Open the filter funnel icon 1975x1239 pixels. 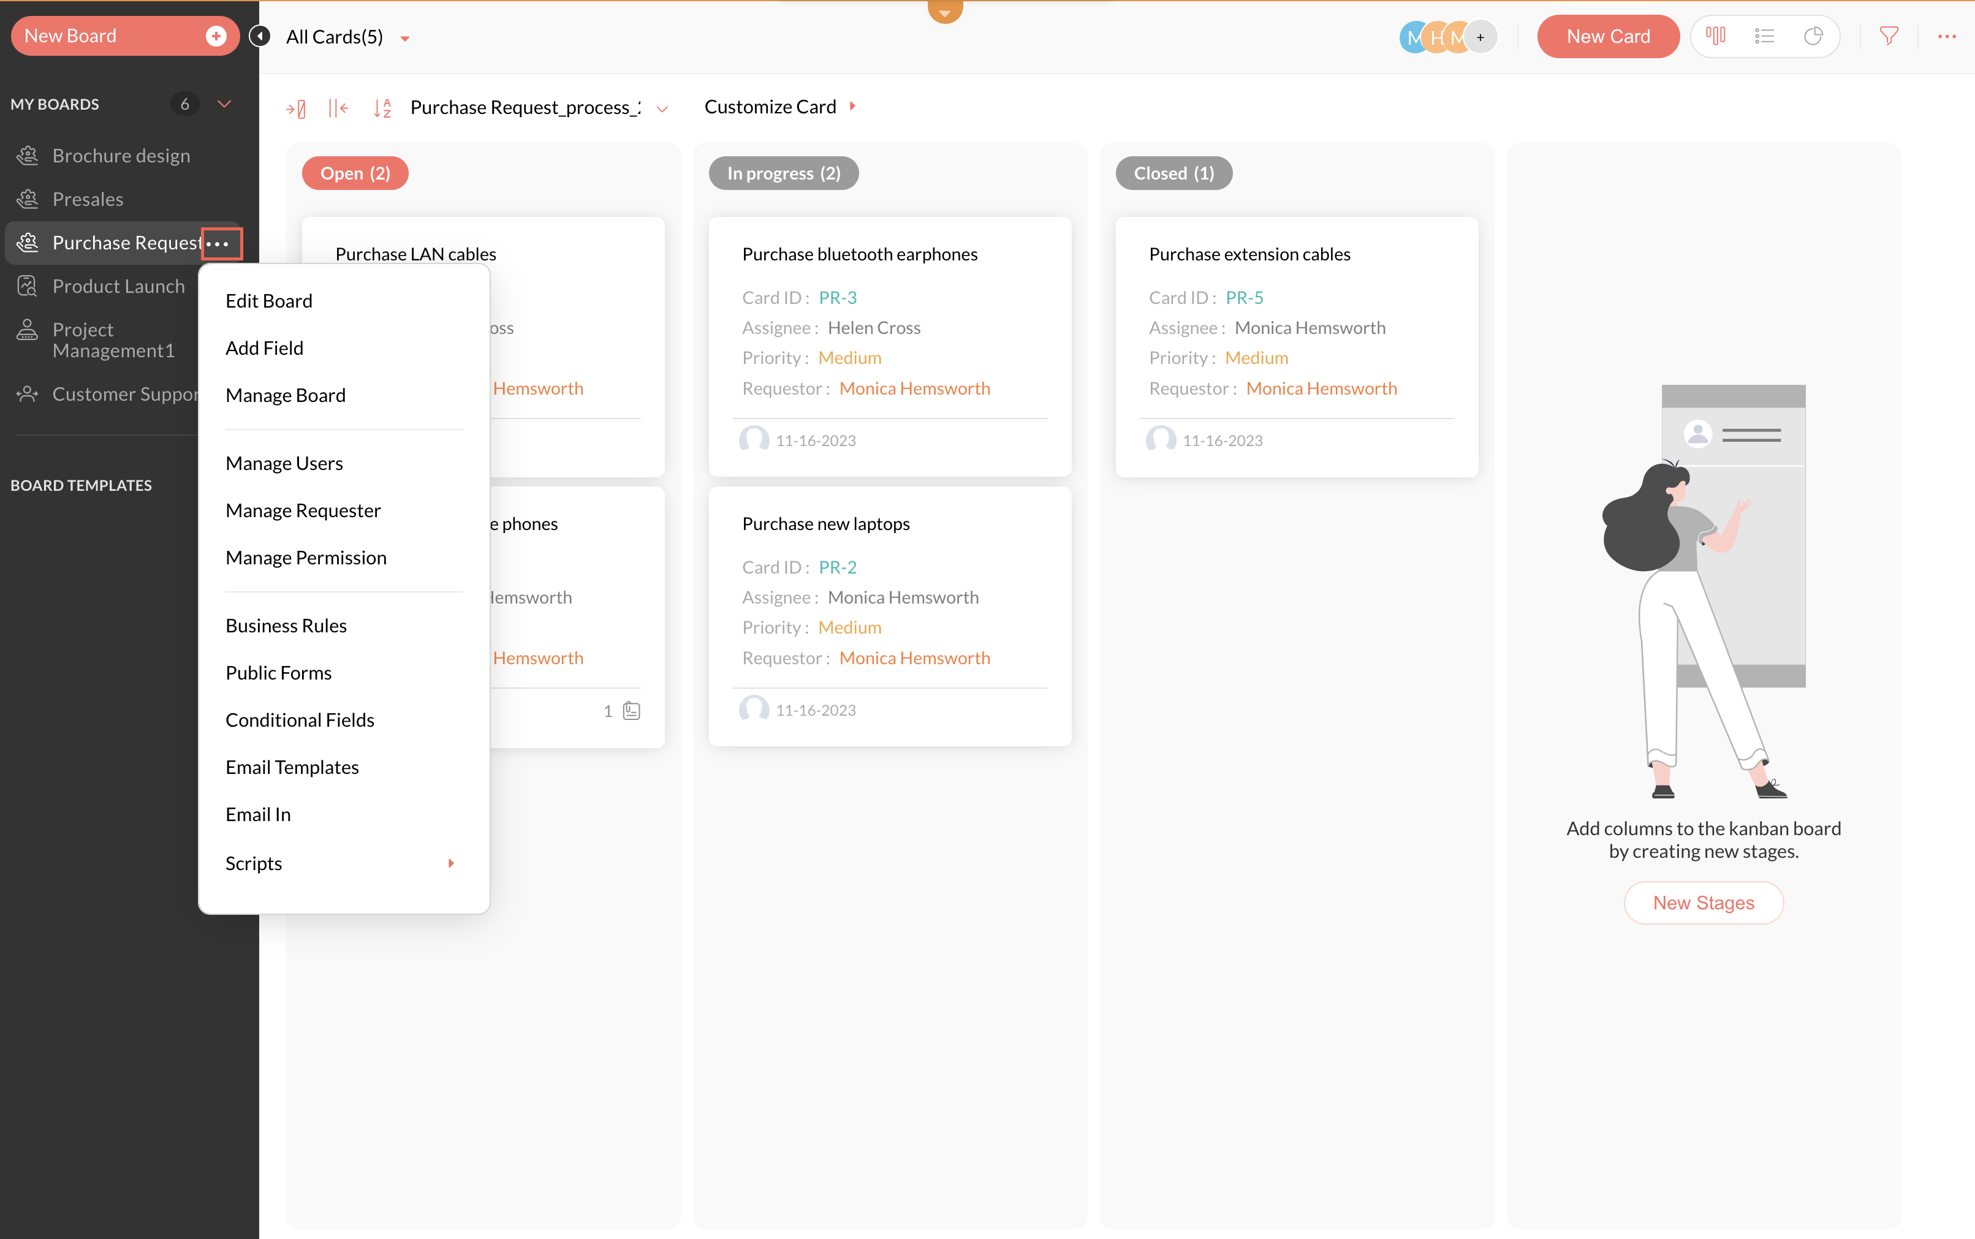(x=1889, y=36)
